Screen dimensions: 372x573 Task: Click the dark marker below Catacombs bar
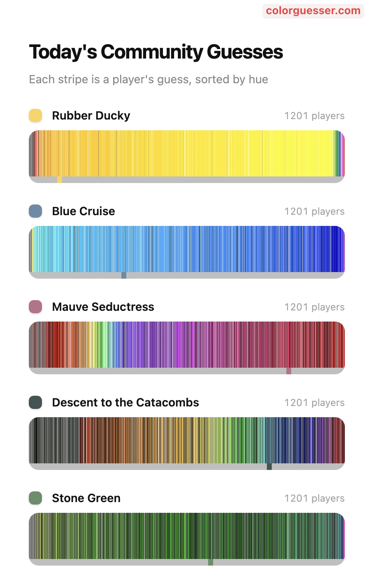270,467
